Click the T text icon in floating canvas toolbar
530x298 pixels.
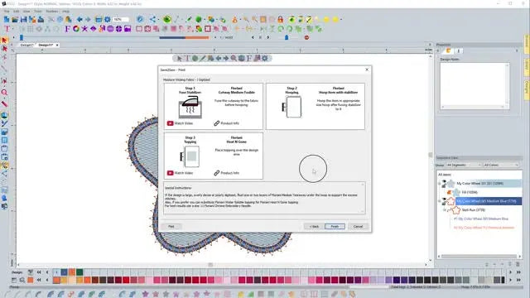[x=187, y=59]
